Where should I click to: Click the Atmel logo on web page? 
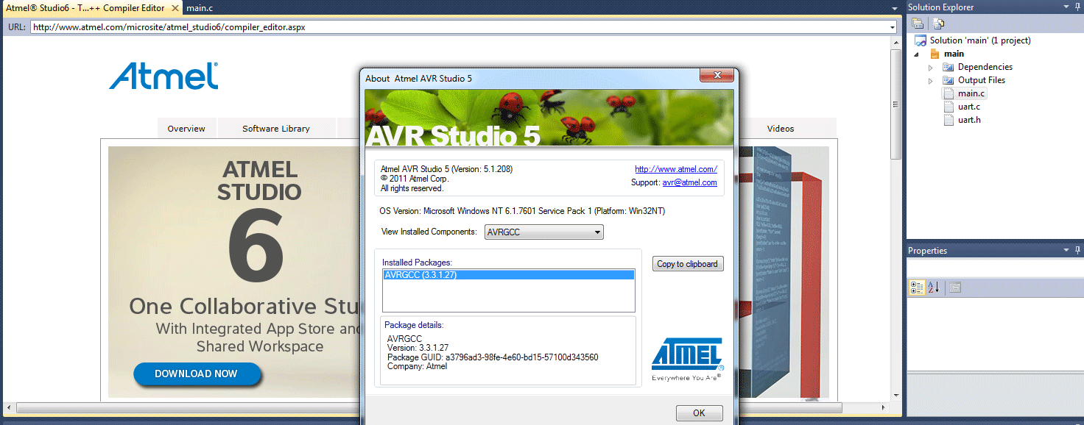click(x=163, y=76)
